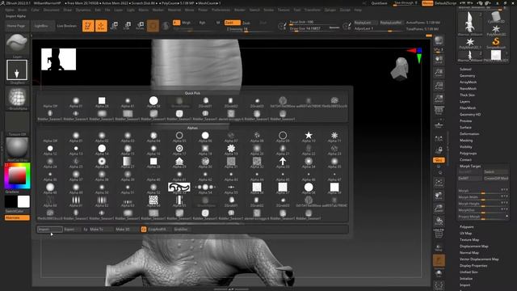
Task: Select the white main color swatch
Action: tap(23, 201)
